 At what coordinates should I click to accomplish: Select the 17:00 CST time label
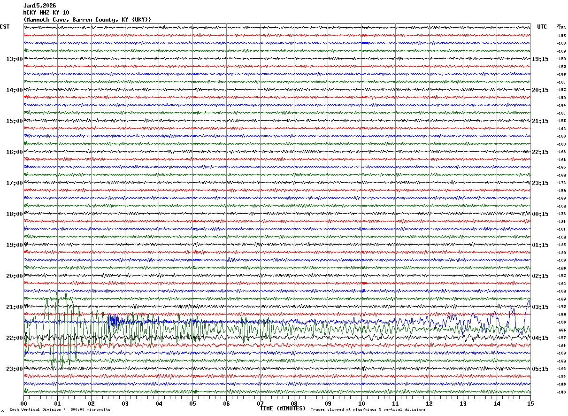[x=14, y=183]
